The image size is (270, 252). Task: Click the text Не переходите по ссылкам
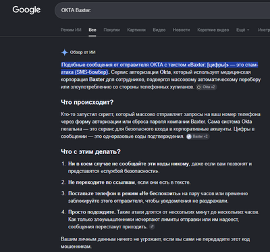click(x=102, y=182)
